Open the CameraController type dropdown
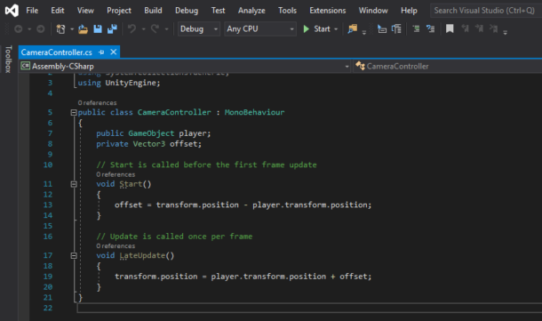Screen dimensions: 542x321 coord(448,66)
